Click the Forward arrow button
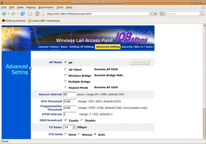The image size is (206, 144). tap(13, 14)
